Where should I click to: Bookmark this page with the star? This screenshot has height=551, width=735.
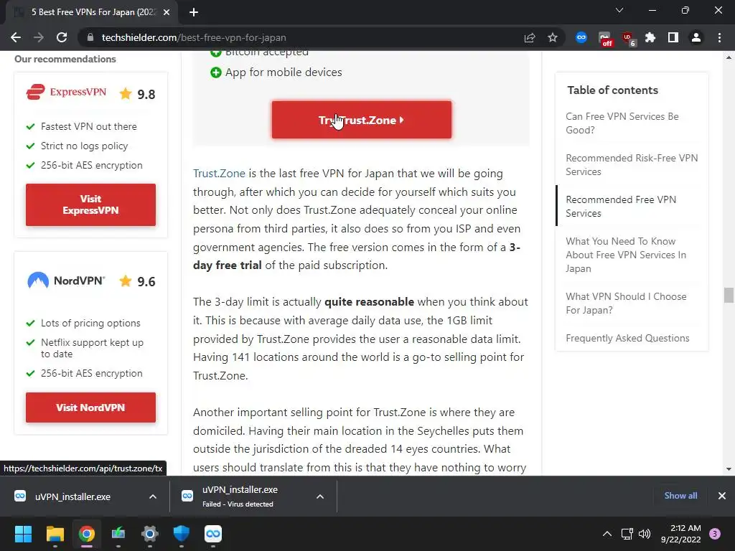(553, 37)
